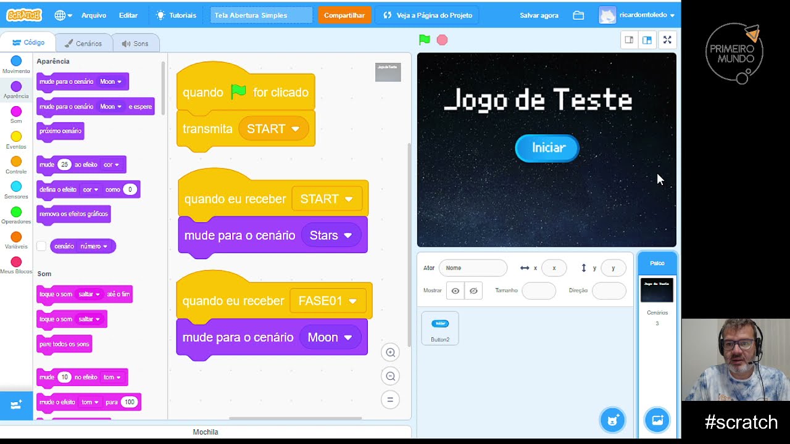The image size is (790, 444).
Task: Click the choose a backdrop button
Action: tap(657, 420)
